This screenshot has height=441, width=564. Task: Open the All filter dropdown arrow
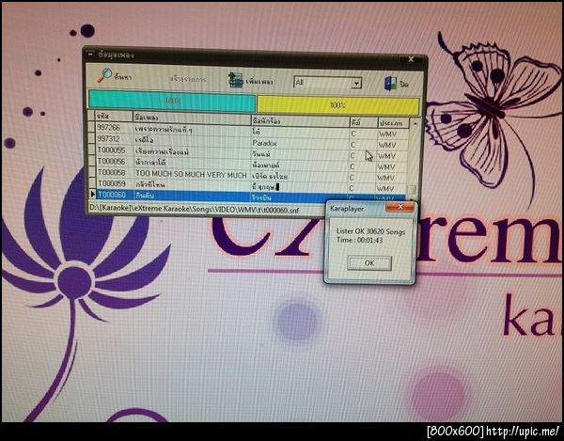(x=356, y=84)
